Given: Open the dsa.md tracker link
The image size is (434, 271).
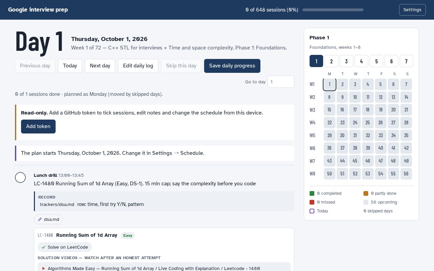Looking at the screenshot, I should coord(48,220).
